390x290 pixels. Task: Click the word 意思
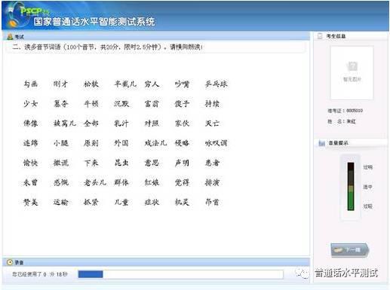152,163
